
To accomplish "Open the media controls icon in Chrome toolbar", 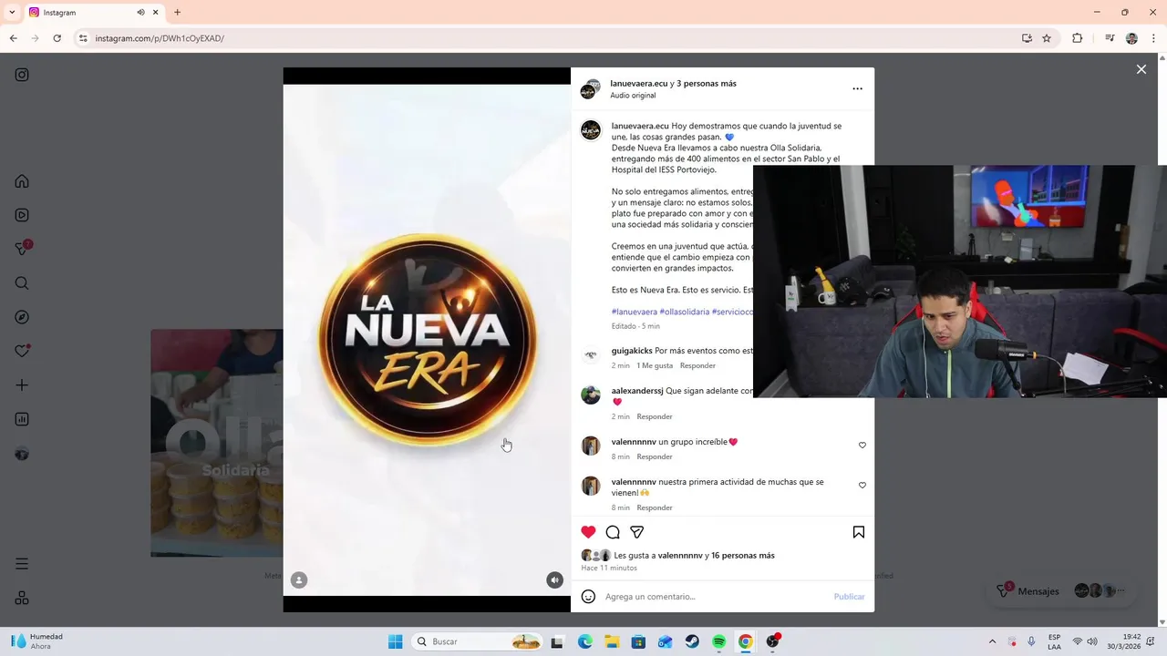I will point(1110,38).
